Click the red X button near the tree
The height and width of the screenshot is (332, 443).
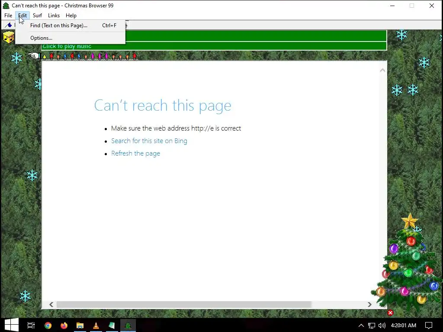click(391, 313)
